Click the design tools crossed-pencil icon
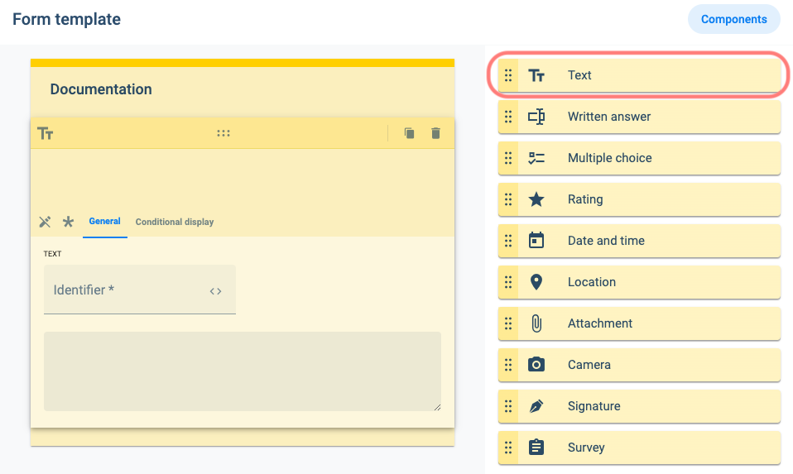Image resolution: width=793 pixels, height=474 pixels. tap(45, 222)
